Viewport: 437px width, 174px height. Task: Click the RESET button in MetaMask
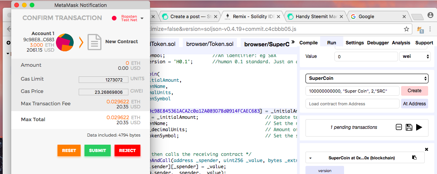pos(69,150)
